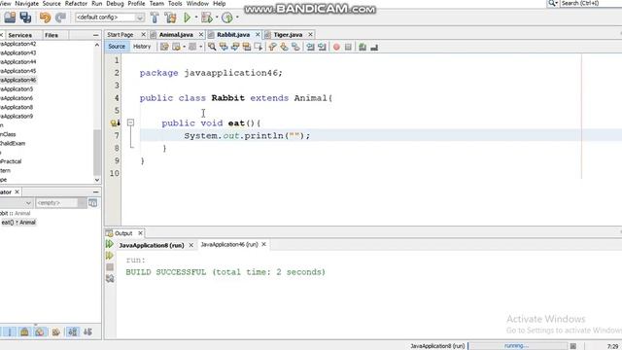The height and width of the screenshot is (350, 622).
Task: Toggle Rectangular Selection editor icon
Action: [x=259, y=47]
